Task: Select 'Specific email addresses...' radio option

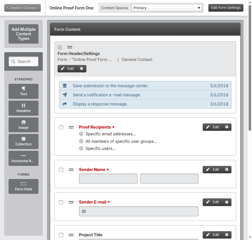Action: click(x=81, y=134)
